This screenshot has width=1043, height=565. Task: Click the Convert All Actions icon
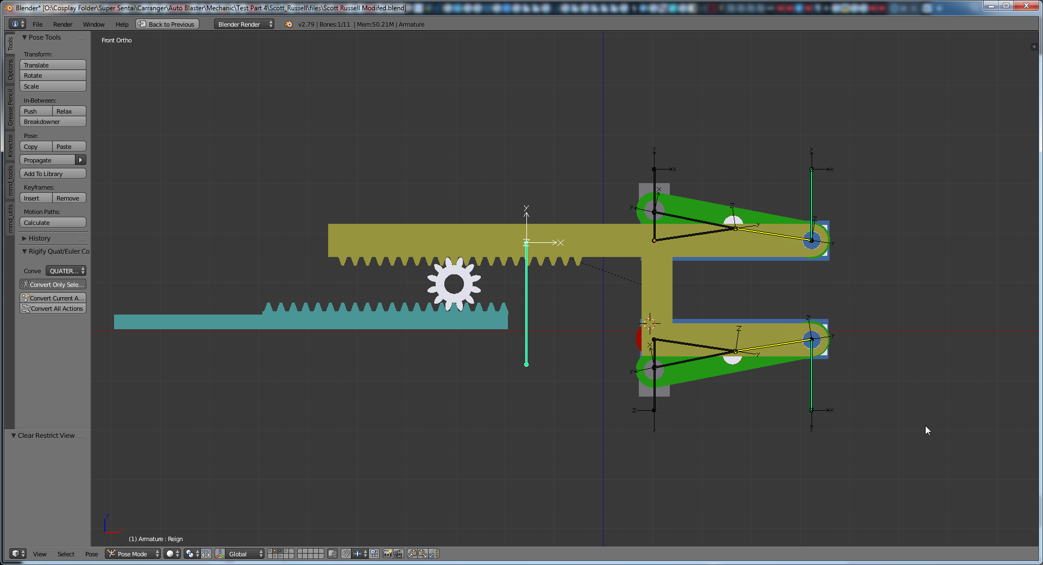tap(26, 309)
